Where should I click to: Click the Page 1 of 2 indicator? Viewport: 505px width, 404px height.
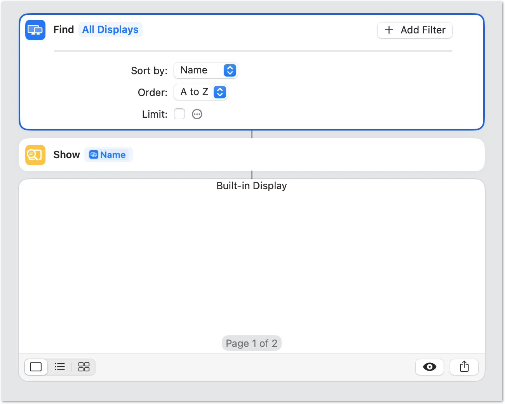pos(251,343)
